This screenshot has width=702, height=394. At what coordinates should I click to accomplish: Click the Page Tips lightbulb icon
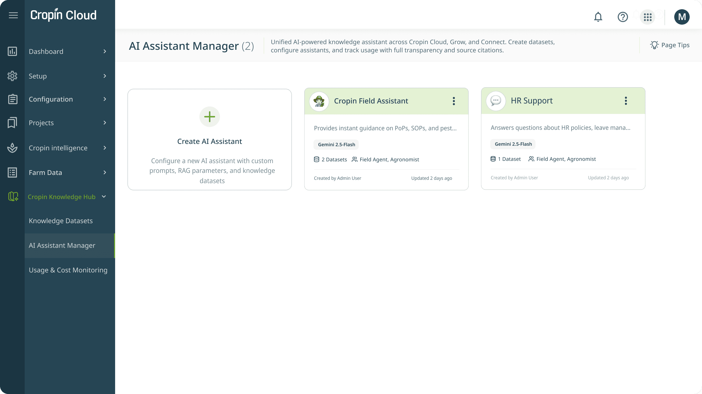[654, 45]
